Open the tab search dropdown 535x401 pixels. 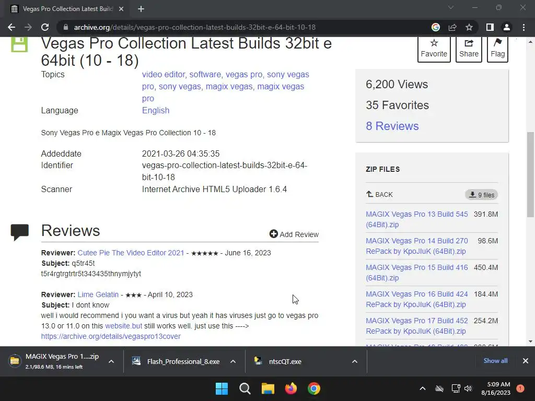pos(451,7)
